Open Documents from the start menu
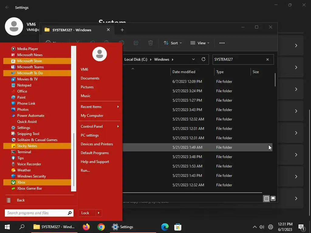The image size is (311, 233). pos(90,78)
